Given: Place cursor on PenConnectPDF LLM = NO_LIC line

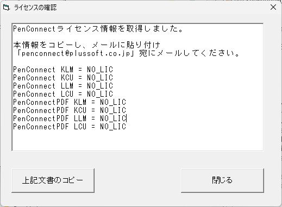Looking at the screenshot, I should coord(70,118).
